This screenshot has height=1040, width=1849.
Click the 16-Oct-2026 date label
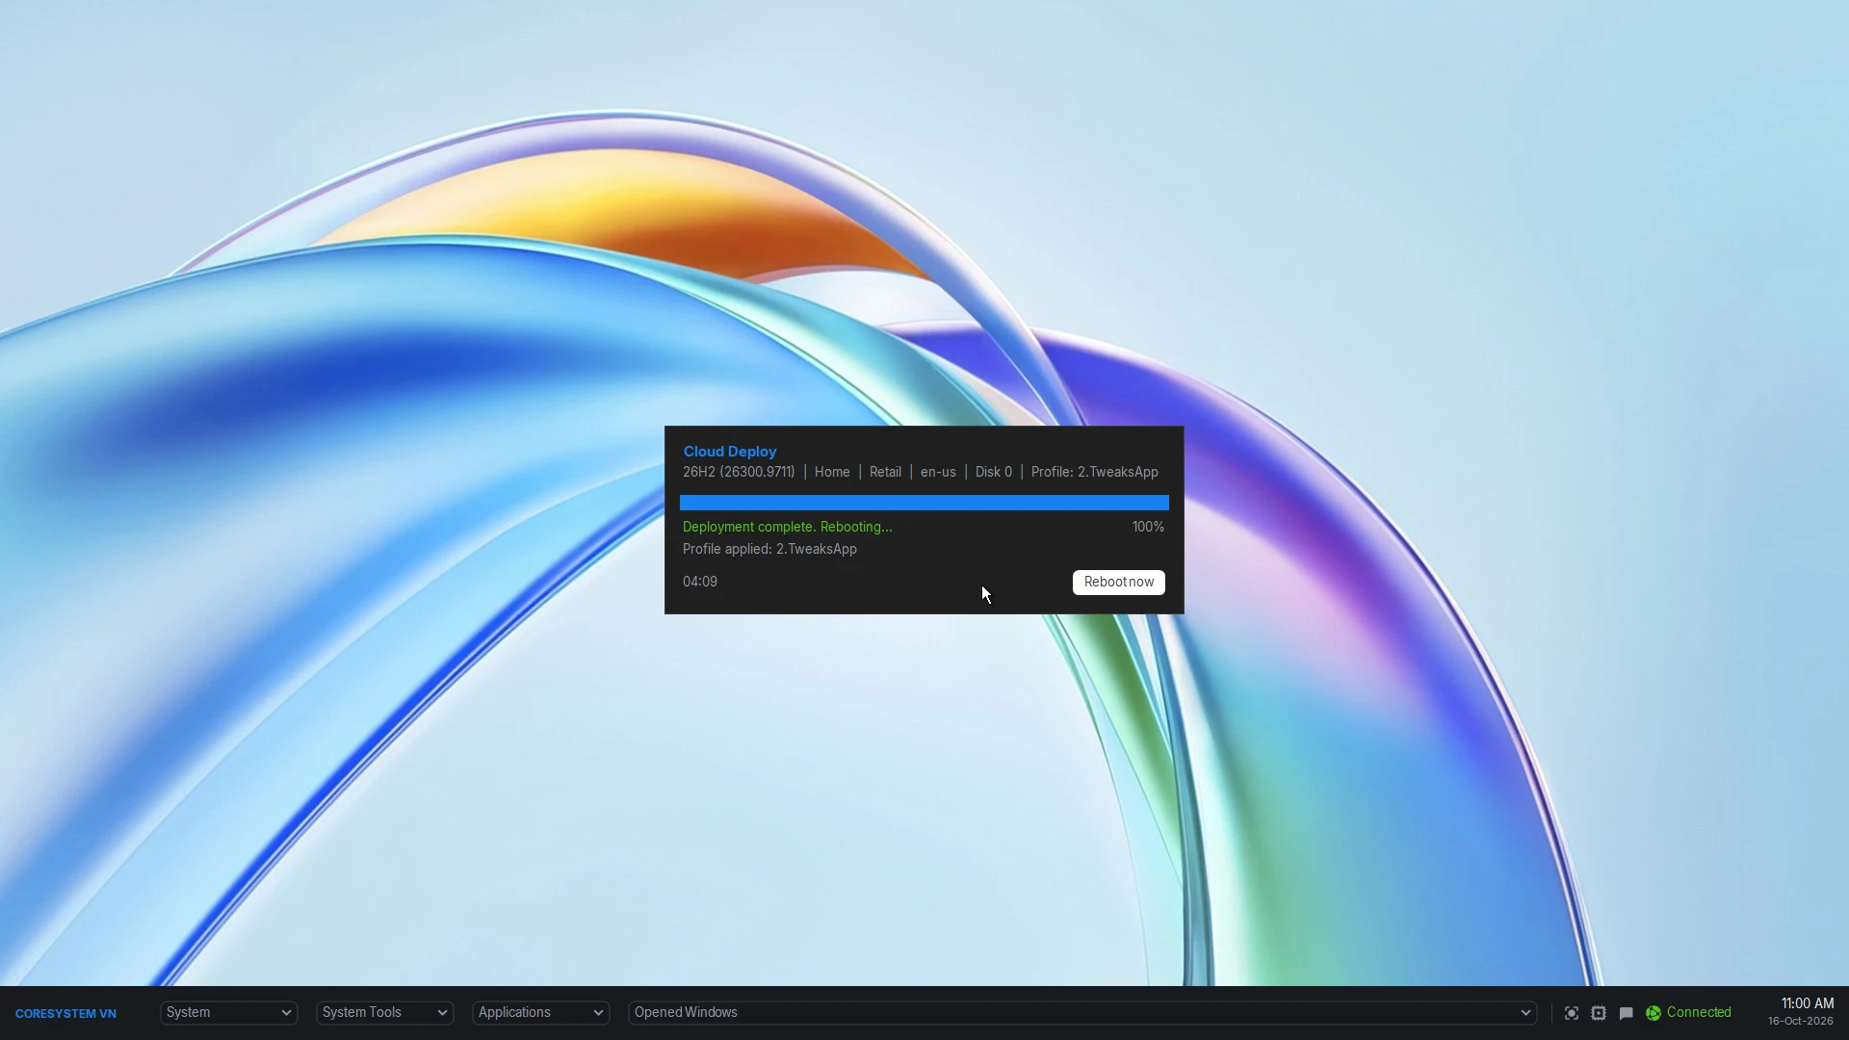point(1801,1021)
